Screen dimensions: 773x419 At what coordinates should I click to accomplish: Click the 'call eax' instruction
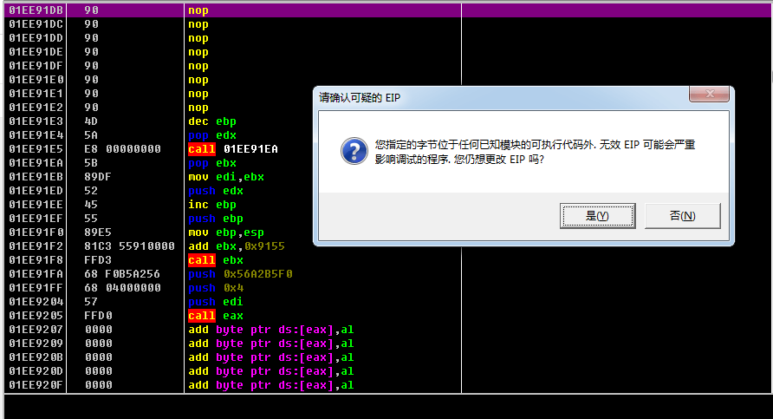(216, 316)
